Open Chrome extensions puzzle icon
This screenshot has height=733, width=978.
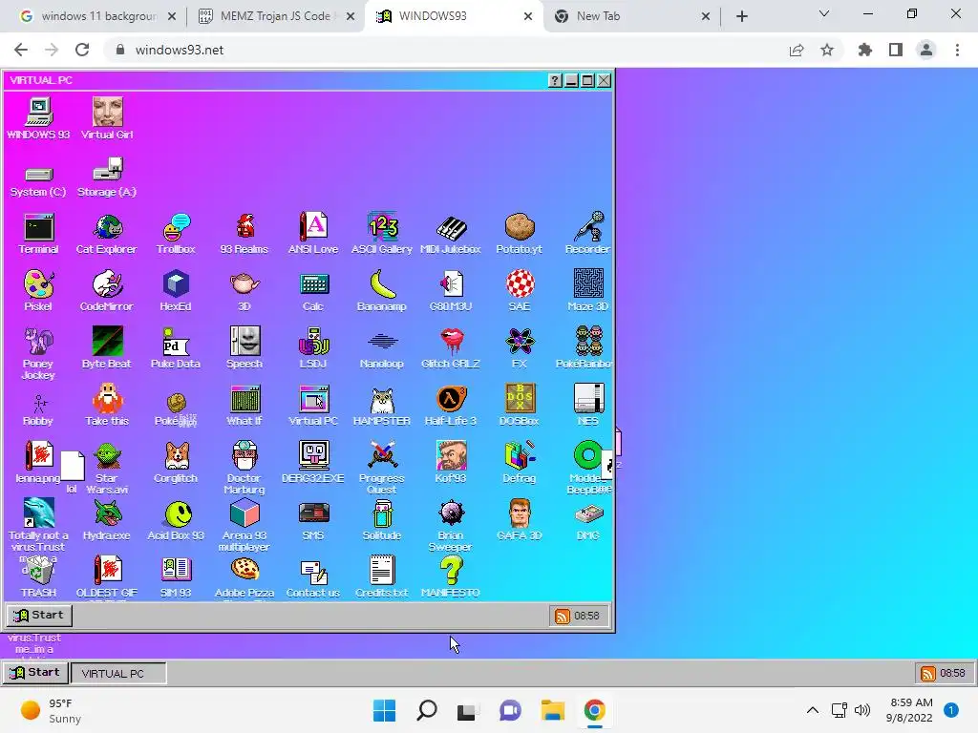pyautogui.click(x=865, y=50)
